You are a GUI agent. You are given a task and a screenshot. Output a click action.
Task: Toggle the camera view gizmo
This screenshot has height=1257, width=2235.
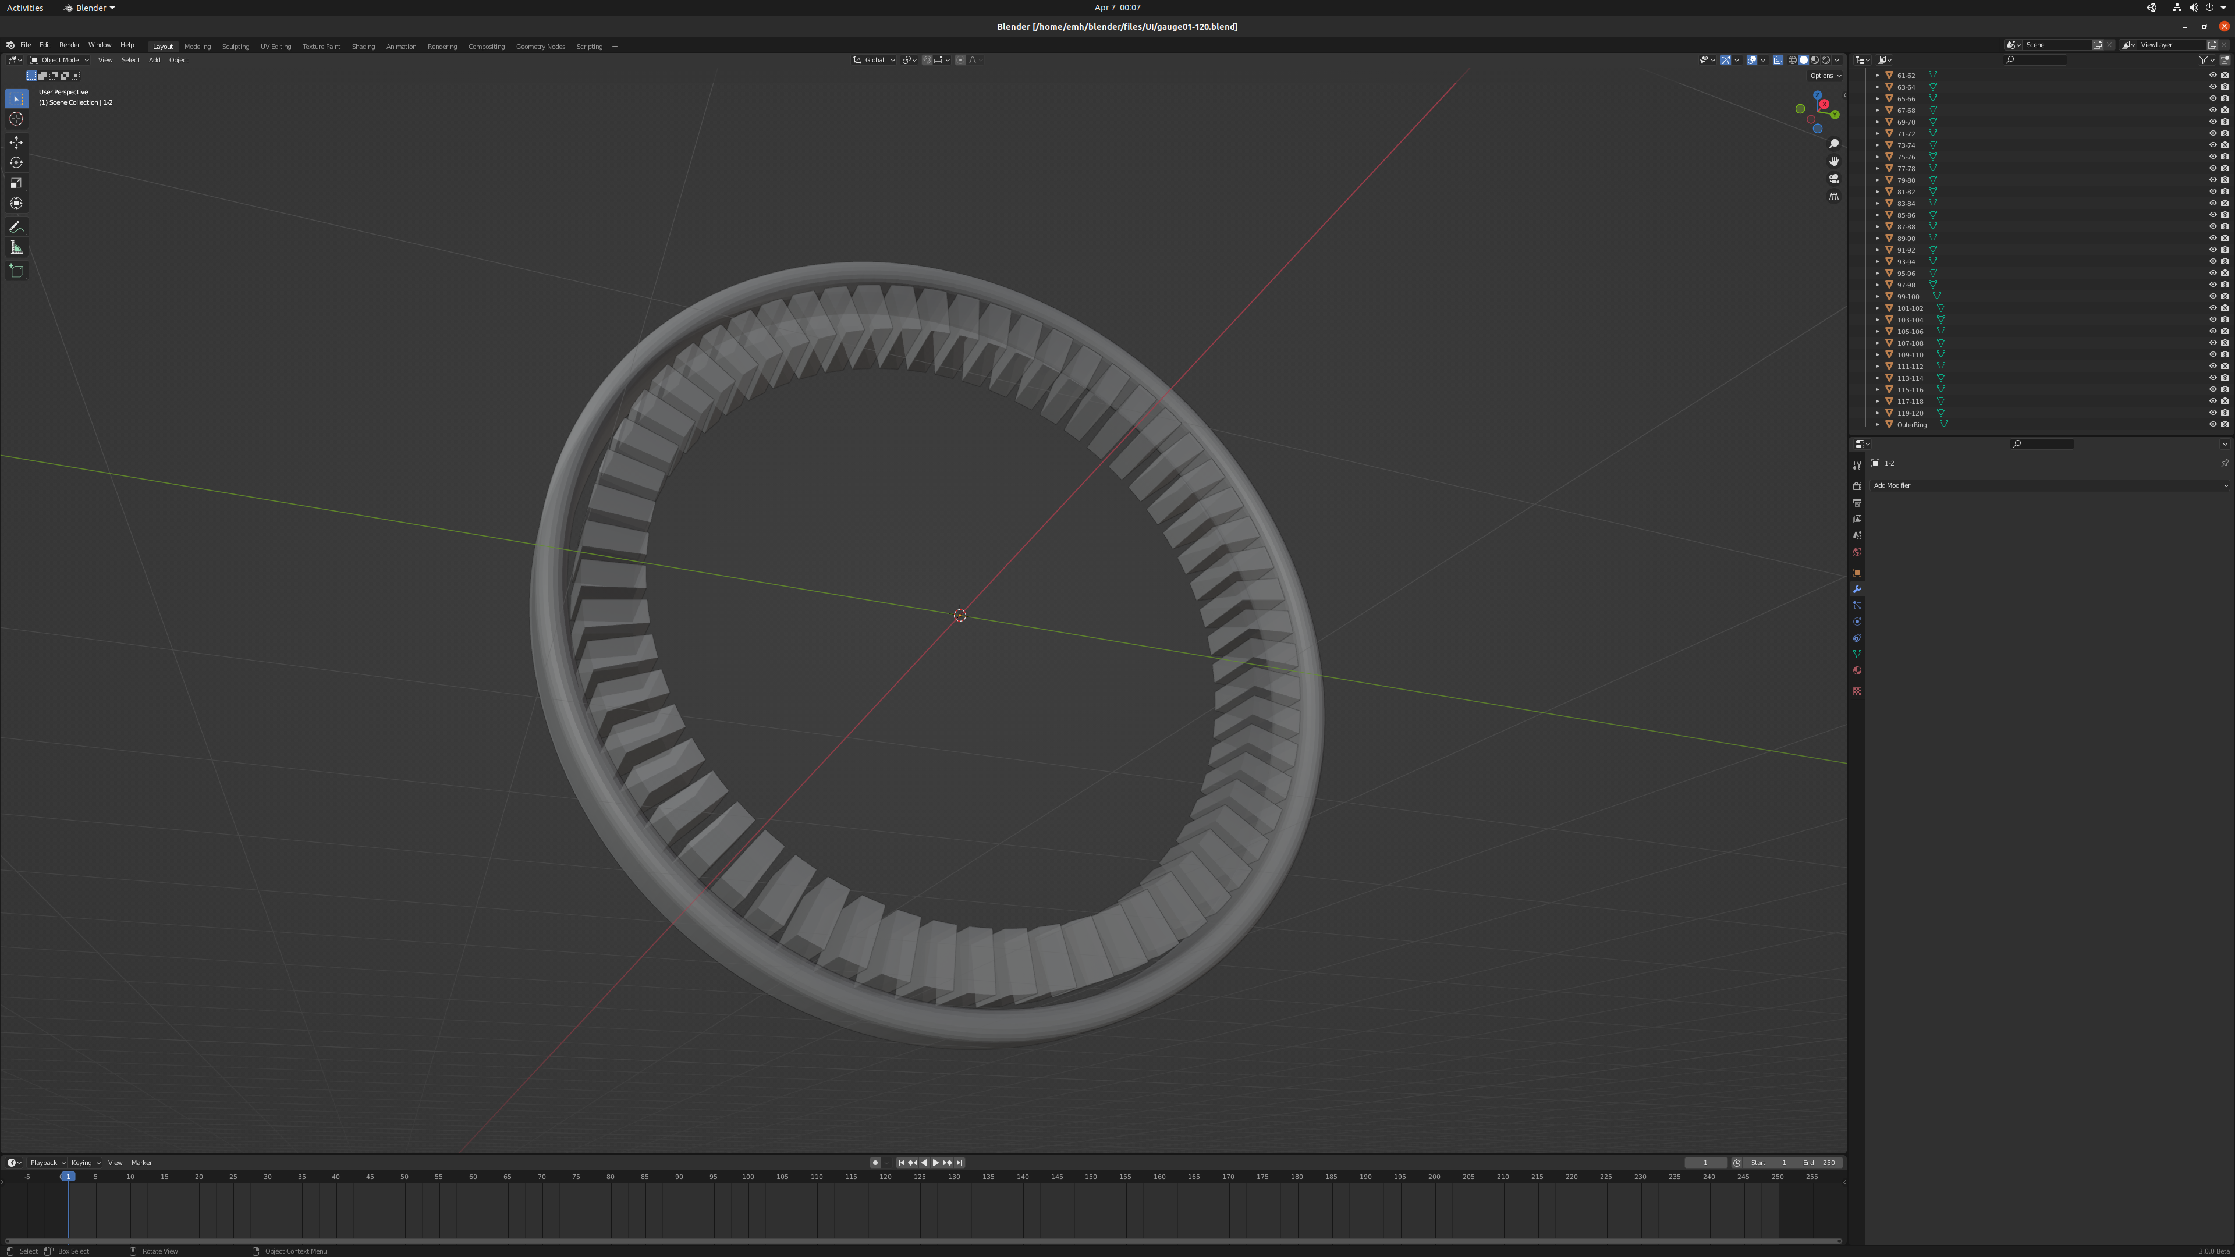(x=1834, y=179)
